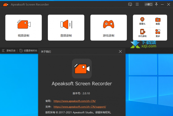Visit the official apeaksoft.com/zh-CN/ link
The image size is (173, 116).
(75, 101)
